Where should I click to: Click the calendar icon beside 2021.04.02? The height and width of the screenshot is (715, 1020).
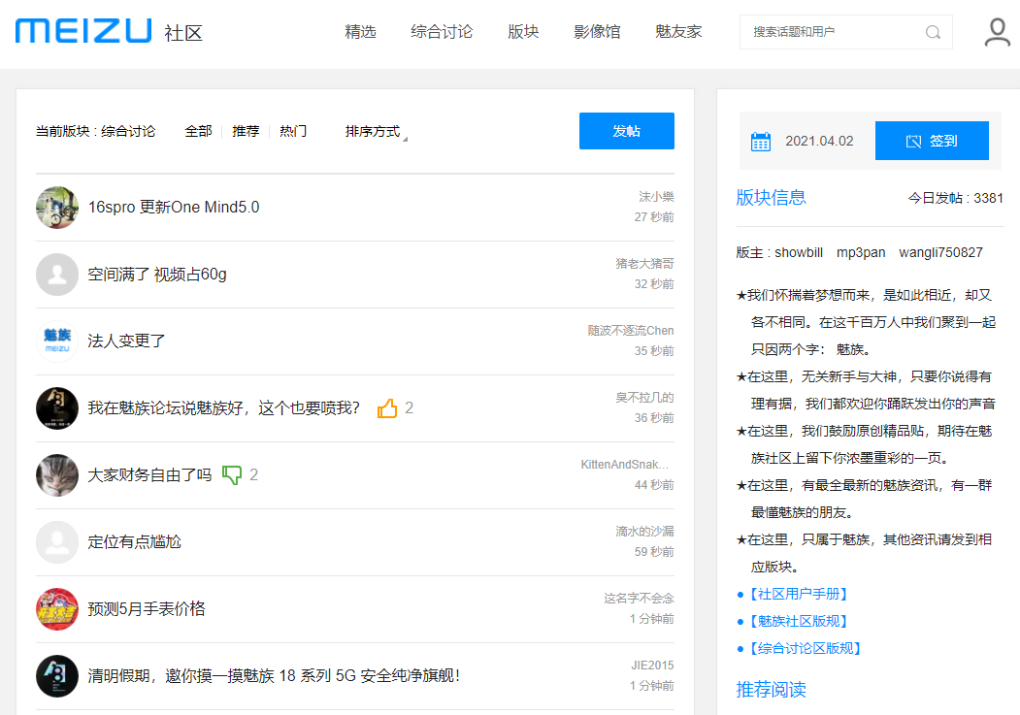[x=762, y=140]
